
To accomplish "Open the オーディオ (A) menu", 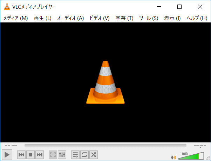I will click(70, 18).
